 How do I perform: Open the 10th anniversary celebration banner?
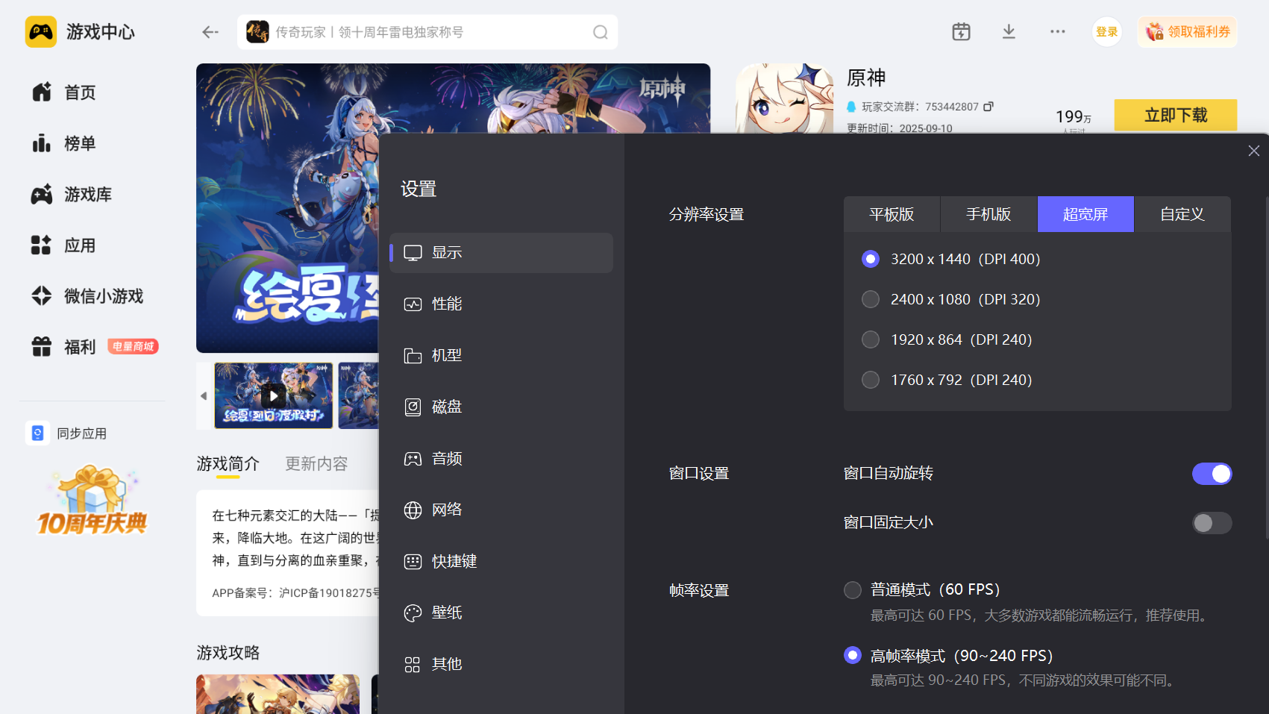point(93,501)
